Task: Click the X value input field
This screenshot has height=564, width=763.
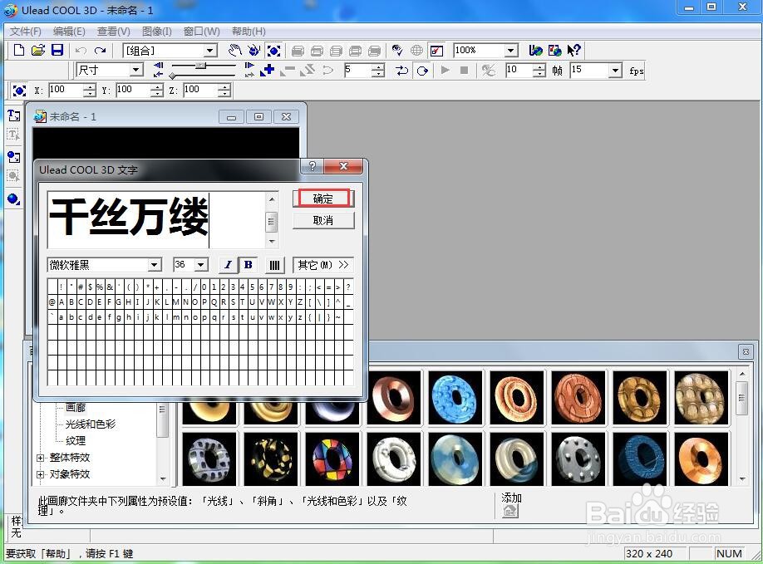Action: pyautogui.click(x=66, y=91)
